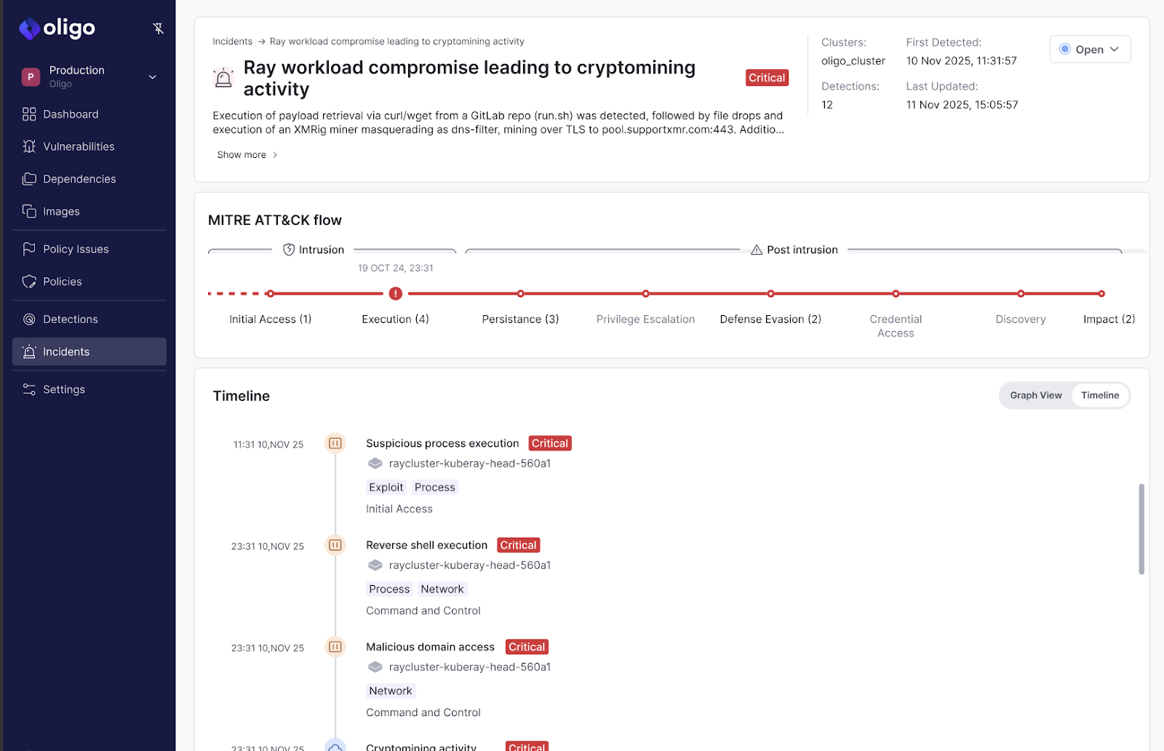1164x751 pixels.
Task: Click the Dependencies folder icon
Action: pos(29,179)
